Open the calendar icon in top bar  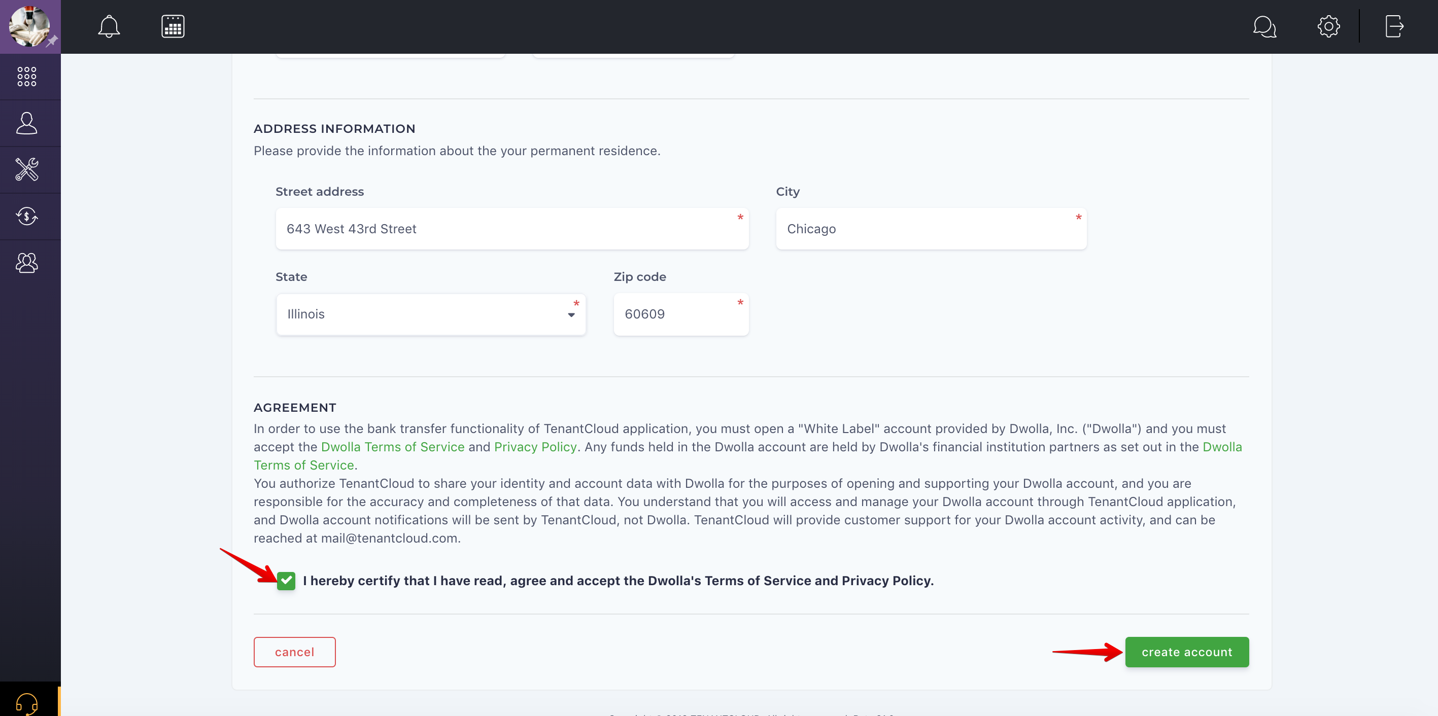pyautogui.click(x=173, y=26)
